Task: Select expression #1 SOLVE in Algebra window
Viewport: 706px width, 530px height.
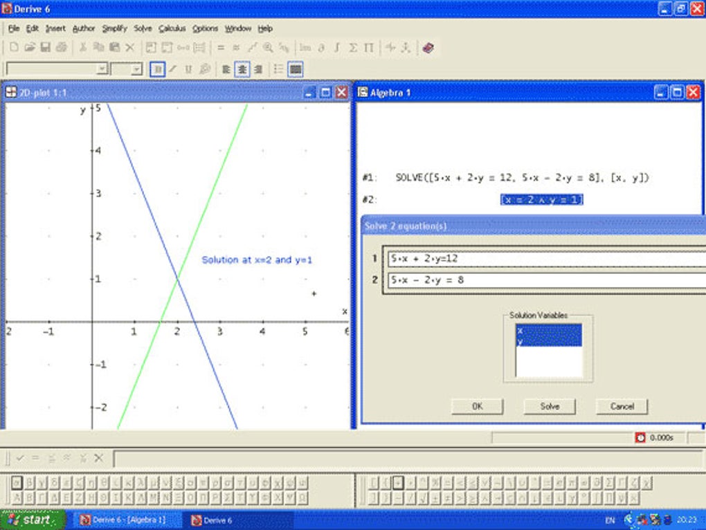Action: 522,178
